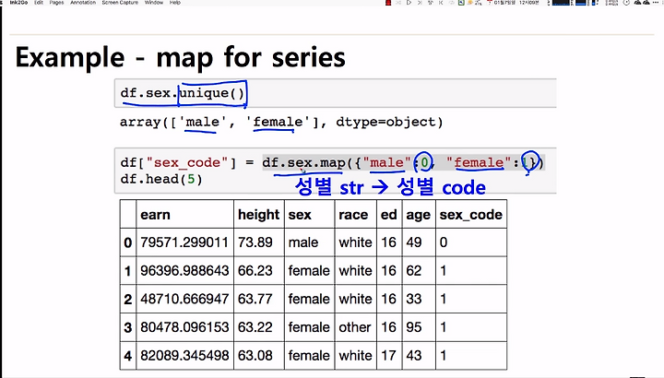Click height value 73.89
Viewport: 664px width, 378px height.
[x=255, y=242]
